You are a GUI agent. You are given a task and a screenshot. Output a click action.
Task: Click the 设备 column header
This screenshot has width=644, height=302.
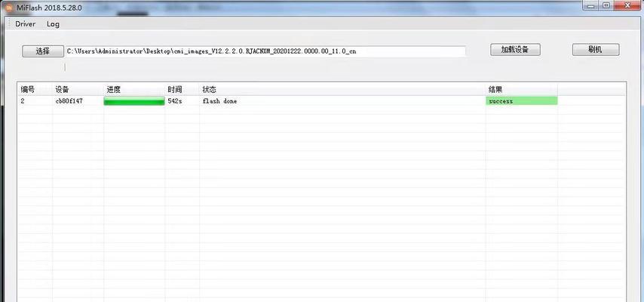click(62, 89)
